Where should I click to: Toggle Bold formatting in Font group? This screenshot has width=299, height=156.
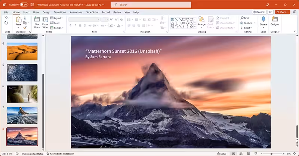(x=70, y=25)
